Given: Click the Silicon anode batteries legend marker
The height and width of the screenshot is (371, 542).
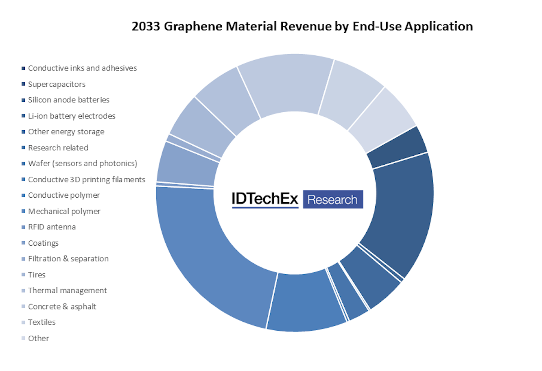Looking at the screenshot, I should (23, 100).
